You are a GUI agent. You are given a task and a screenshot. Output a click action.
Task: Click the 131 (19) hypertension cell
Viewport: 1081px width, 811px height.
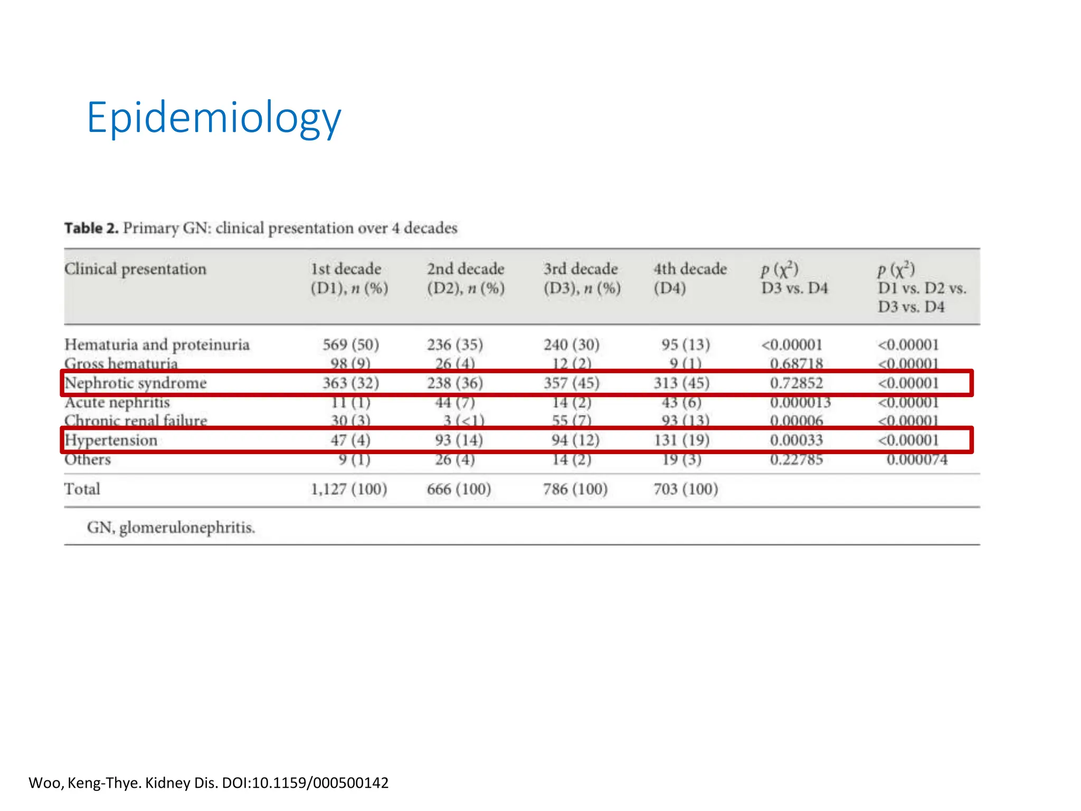pyautogui.click(x=681, y=440)
